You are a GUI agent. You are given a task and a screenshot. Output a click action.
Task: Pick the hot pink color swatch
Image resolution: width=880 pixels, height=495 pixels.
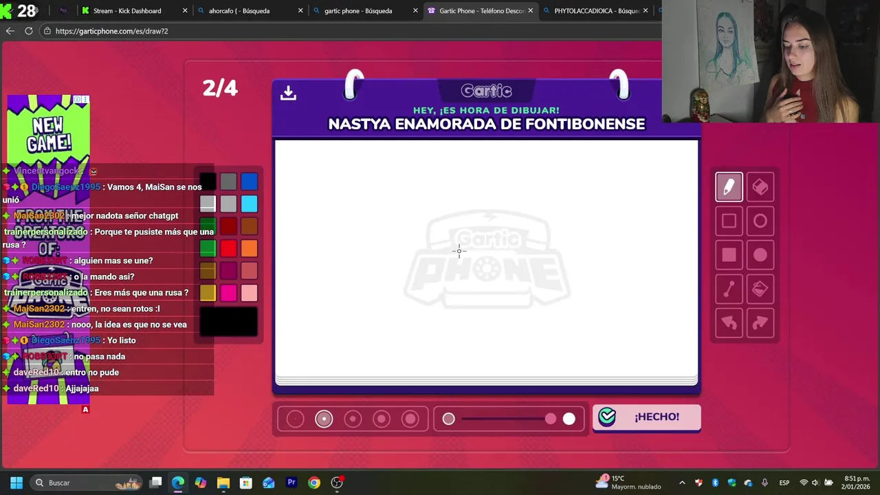[228, 293]
